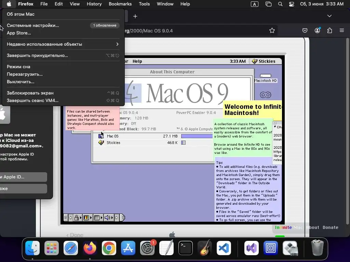Viewport: 350px width, 262px height.
Task: Choose Завершить сеанс VM4 menu item
Action: point(63,101)
